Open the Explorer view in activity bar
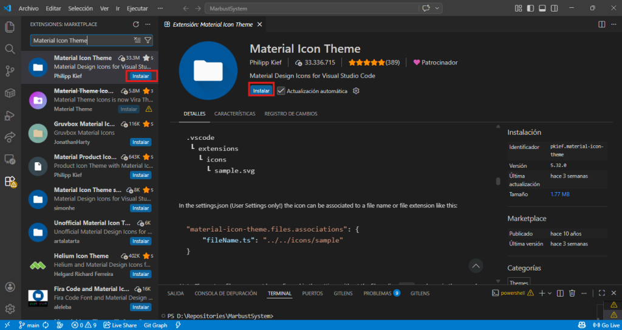This screenshot has height=330, width=622. (x=10, y=27)
